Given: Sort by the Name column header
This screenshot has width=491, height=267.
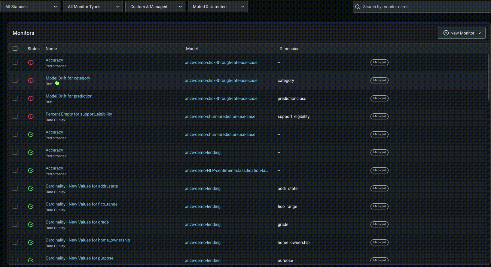Looking at the screenshot, I should [x=51, y=49].
